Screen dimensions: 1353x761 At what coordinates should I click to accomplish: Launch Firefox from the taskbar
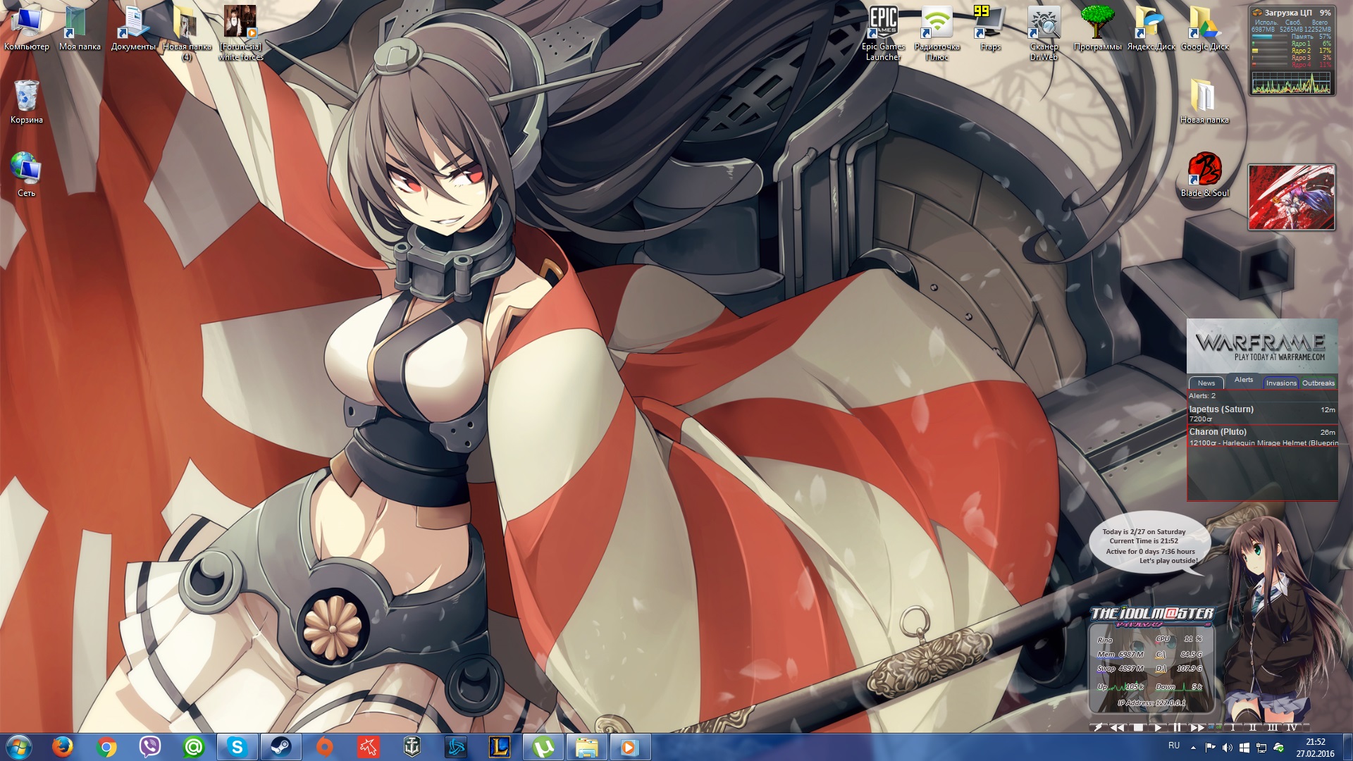pyautogui.click(x=63, y=747)
